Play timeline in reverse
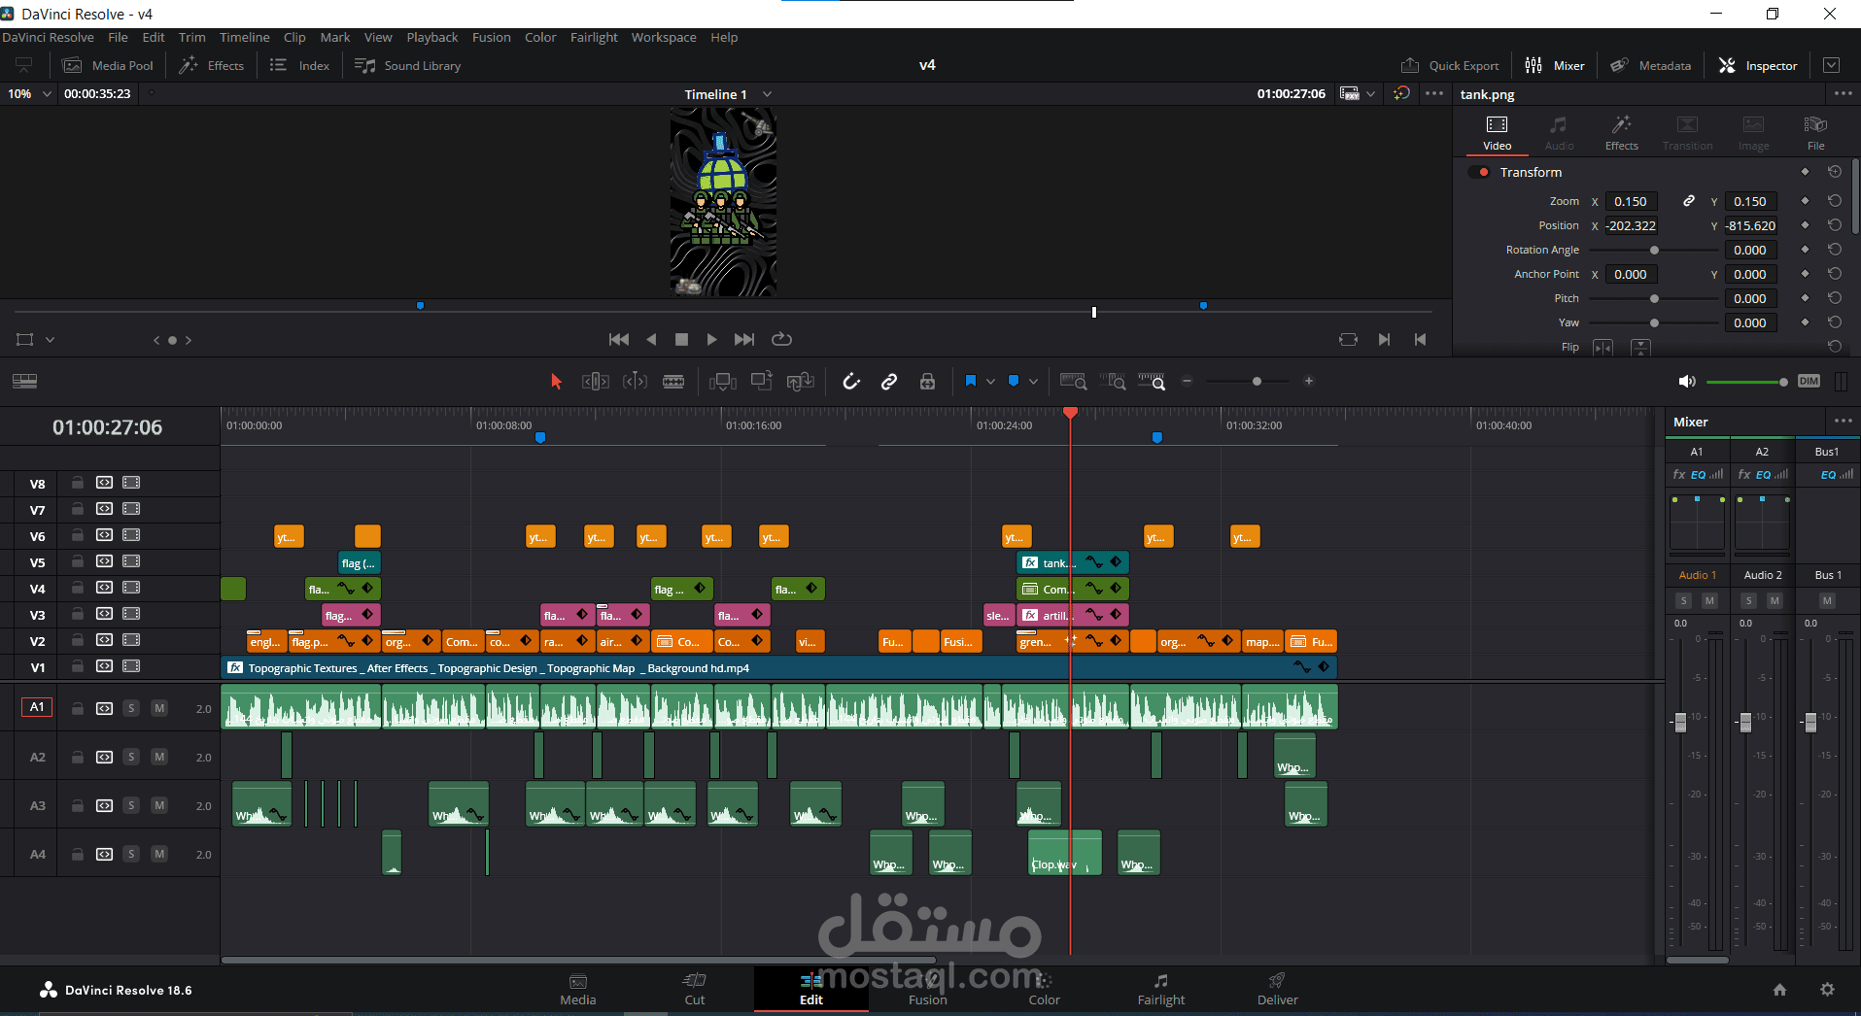Image resolution: width=1861 pixels, height=1016 pixels. click(651, 339)
